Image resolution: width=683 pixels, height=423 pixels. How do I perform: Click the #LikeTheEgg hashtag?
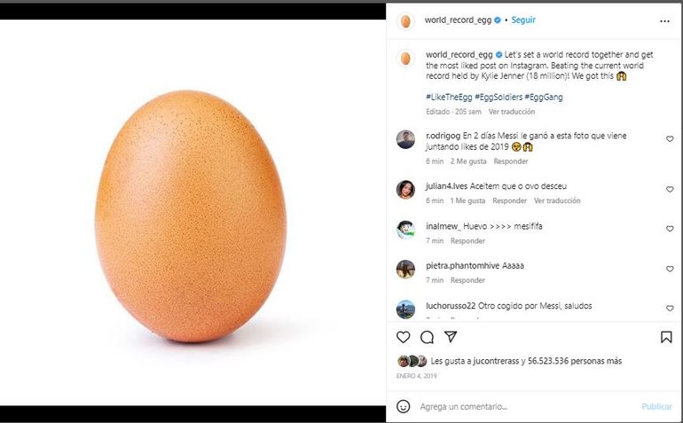tap(448, 96)
